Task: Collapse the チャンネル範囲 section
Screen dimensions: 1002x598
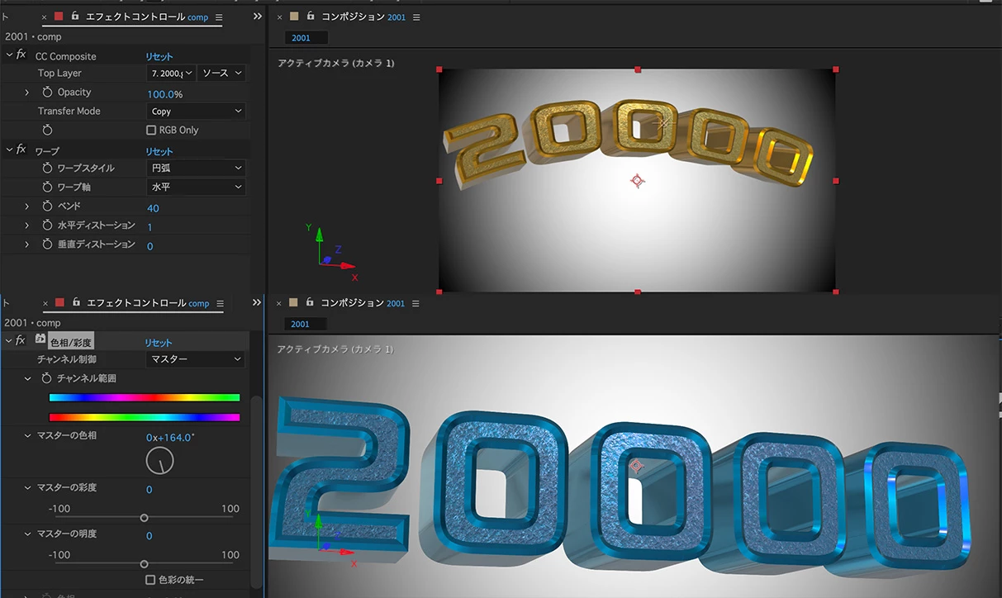Action: (x=27, y=378)
